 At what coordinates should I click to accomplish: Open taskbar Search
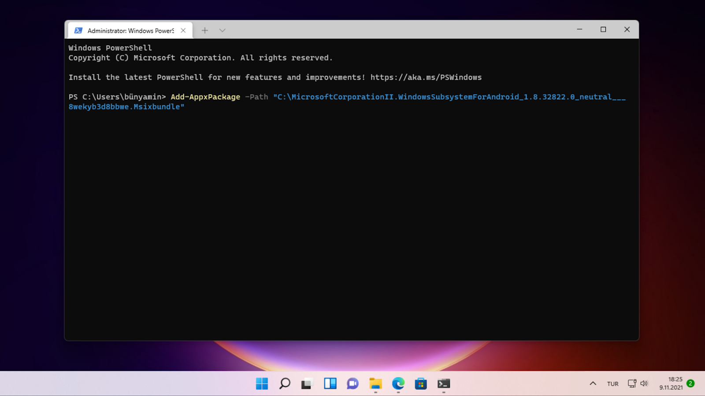[x=285, y=384]
